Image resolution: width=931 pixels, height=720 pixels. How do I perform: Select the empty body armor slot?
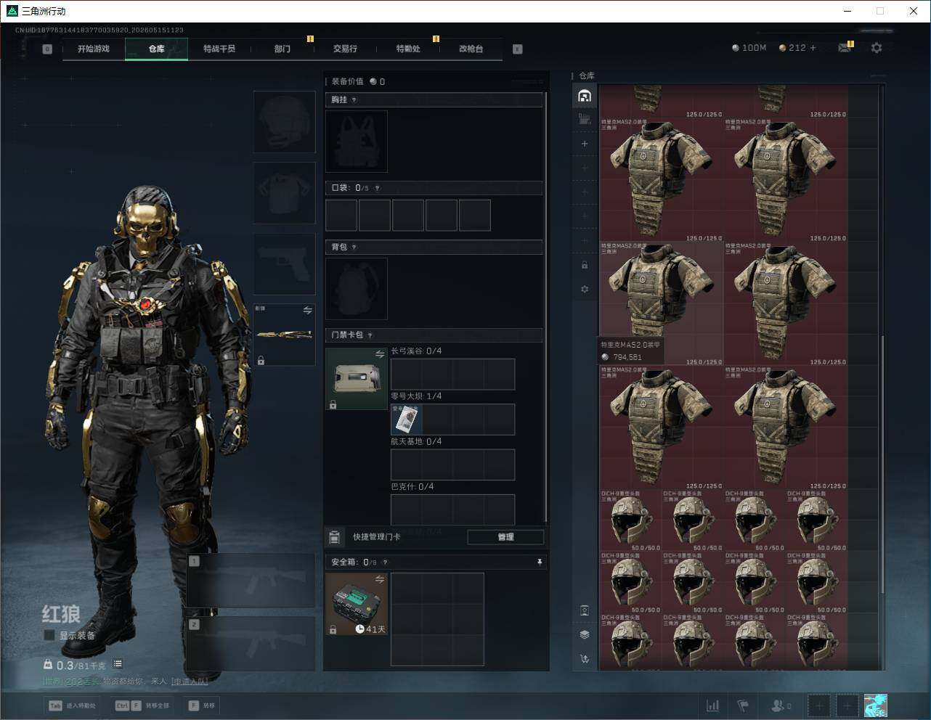[x=284, y=193]
